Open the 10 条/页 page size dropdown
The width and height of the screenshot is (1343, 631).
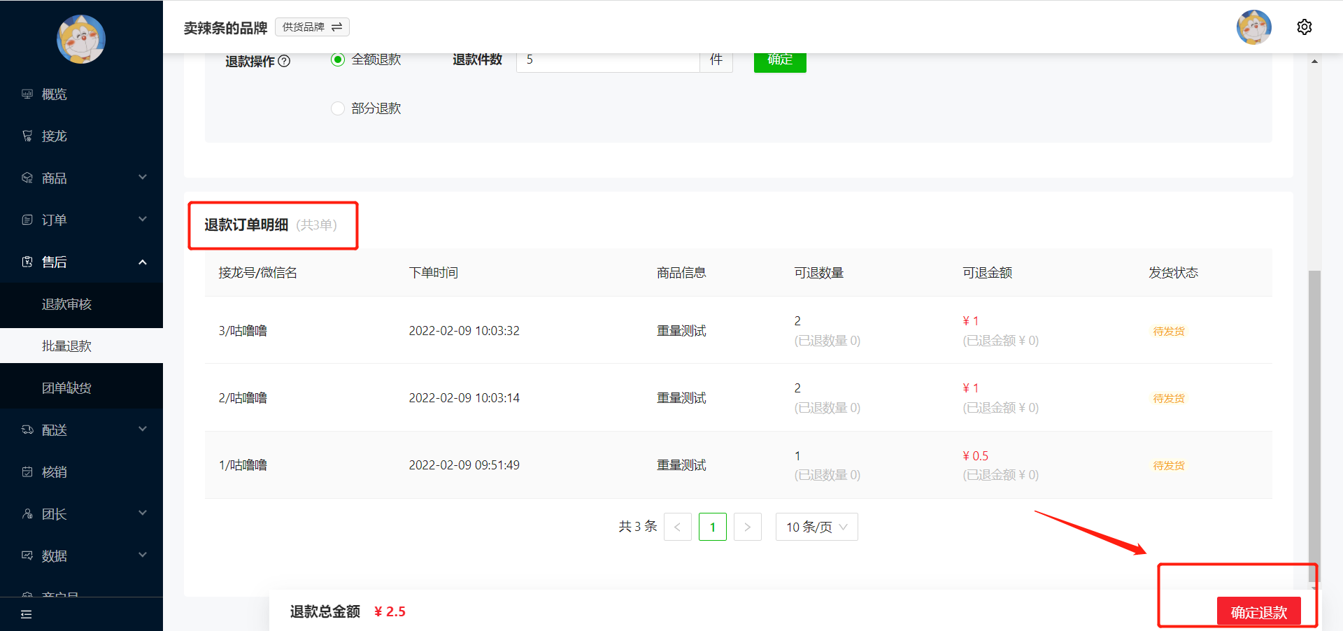[816, 527]
